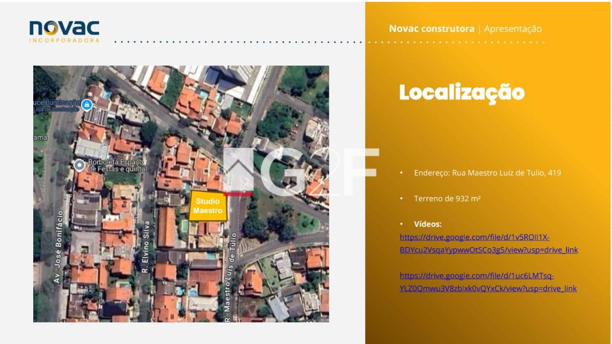Click the Localização heading
The width and height of the screenshot is (612, 344).
point(461,93)
